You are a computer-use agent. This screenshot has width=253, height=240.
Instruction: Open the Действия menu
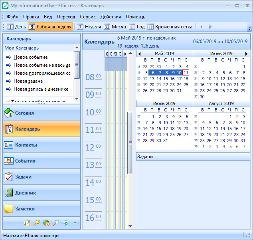click(x=111, y=17)
